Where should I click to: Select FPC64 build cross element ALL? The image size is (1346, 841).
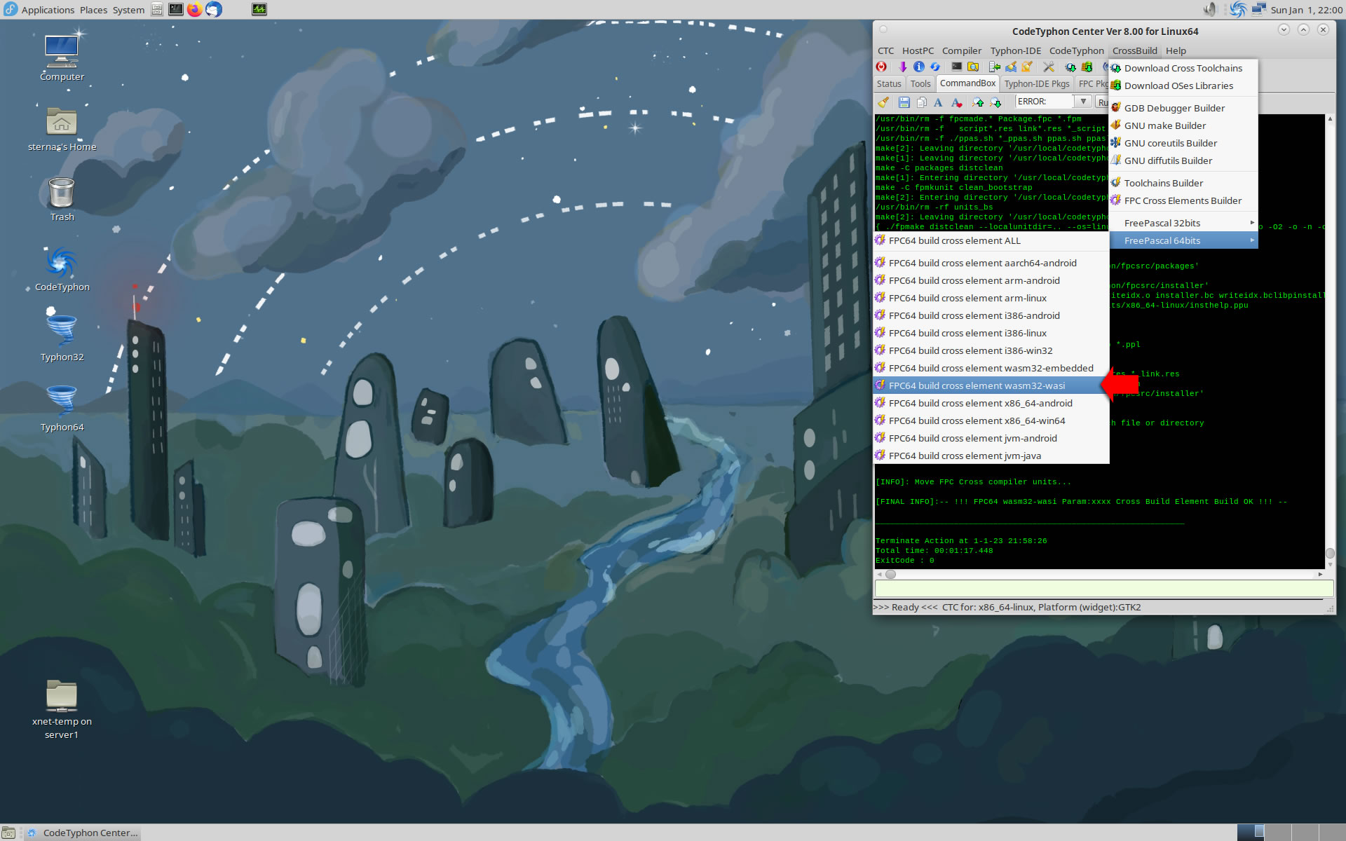(991, 240)
